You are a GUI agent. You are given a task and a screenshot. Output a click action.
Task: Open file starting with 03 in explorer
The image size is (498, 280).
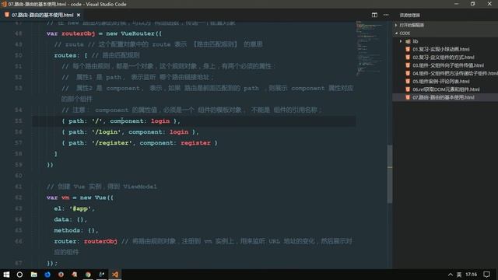pyautogui.click(x=448, y=65)
